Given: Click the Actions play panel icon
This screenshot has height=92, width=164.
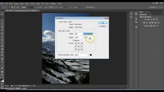Looking at the screenshot, I should (131, 17).
